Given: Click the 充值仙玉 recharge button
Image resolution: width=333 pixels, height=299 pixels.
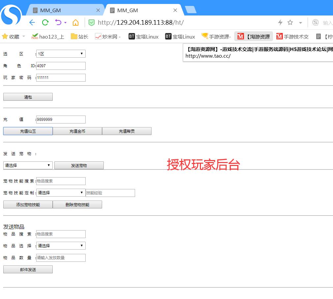Looking at the screenshot, I should pyautogui.click(x=28, y=131).
